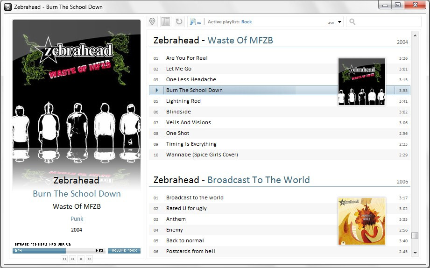Screen dimensions: 430x268
Task: Select track Burn The School Down in list
Action: point(280,90)
